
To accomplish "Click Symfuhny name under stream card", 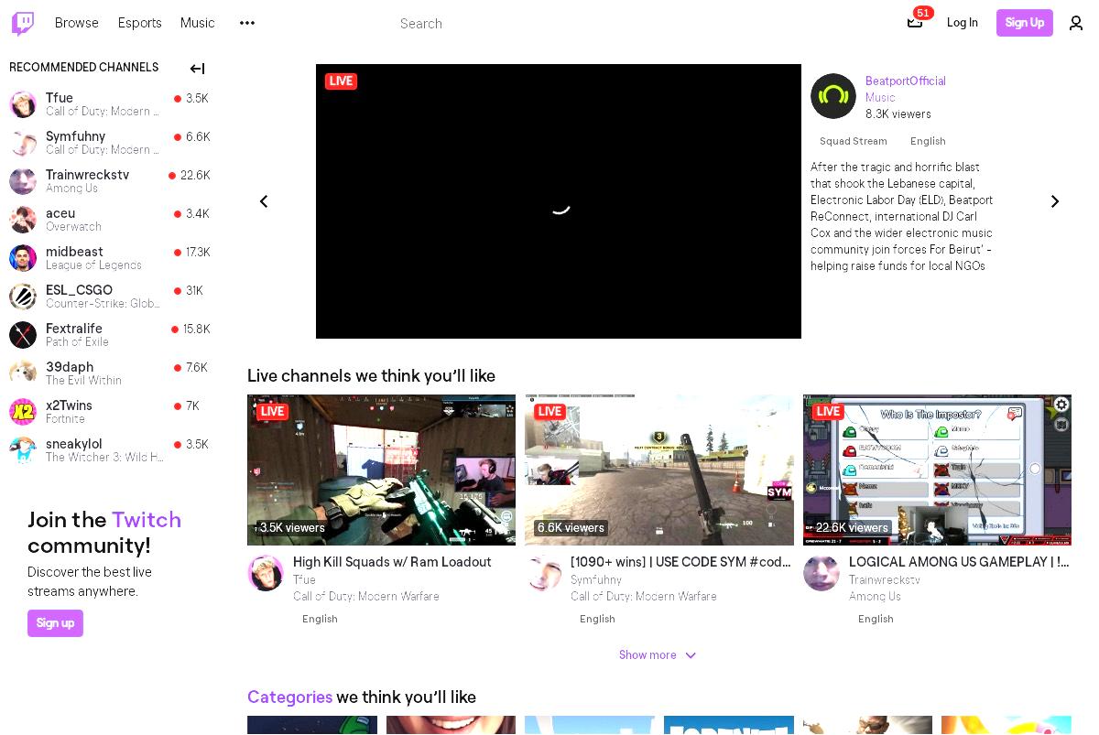I will [596, 580].
